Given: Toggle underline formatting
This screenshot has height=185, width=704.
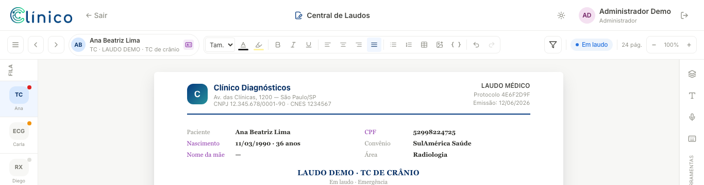Looking at the screenshot, I should [309, 45].
